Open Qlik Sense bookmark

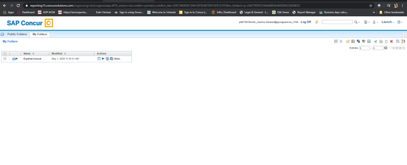(281, 12)
